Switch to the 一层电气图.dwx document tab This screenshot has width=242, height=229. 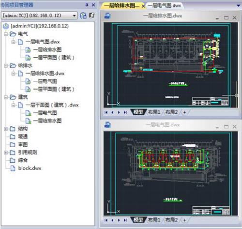[164, 5]
